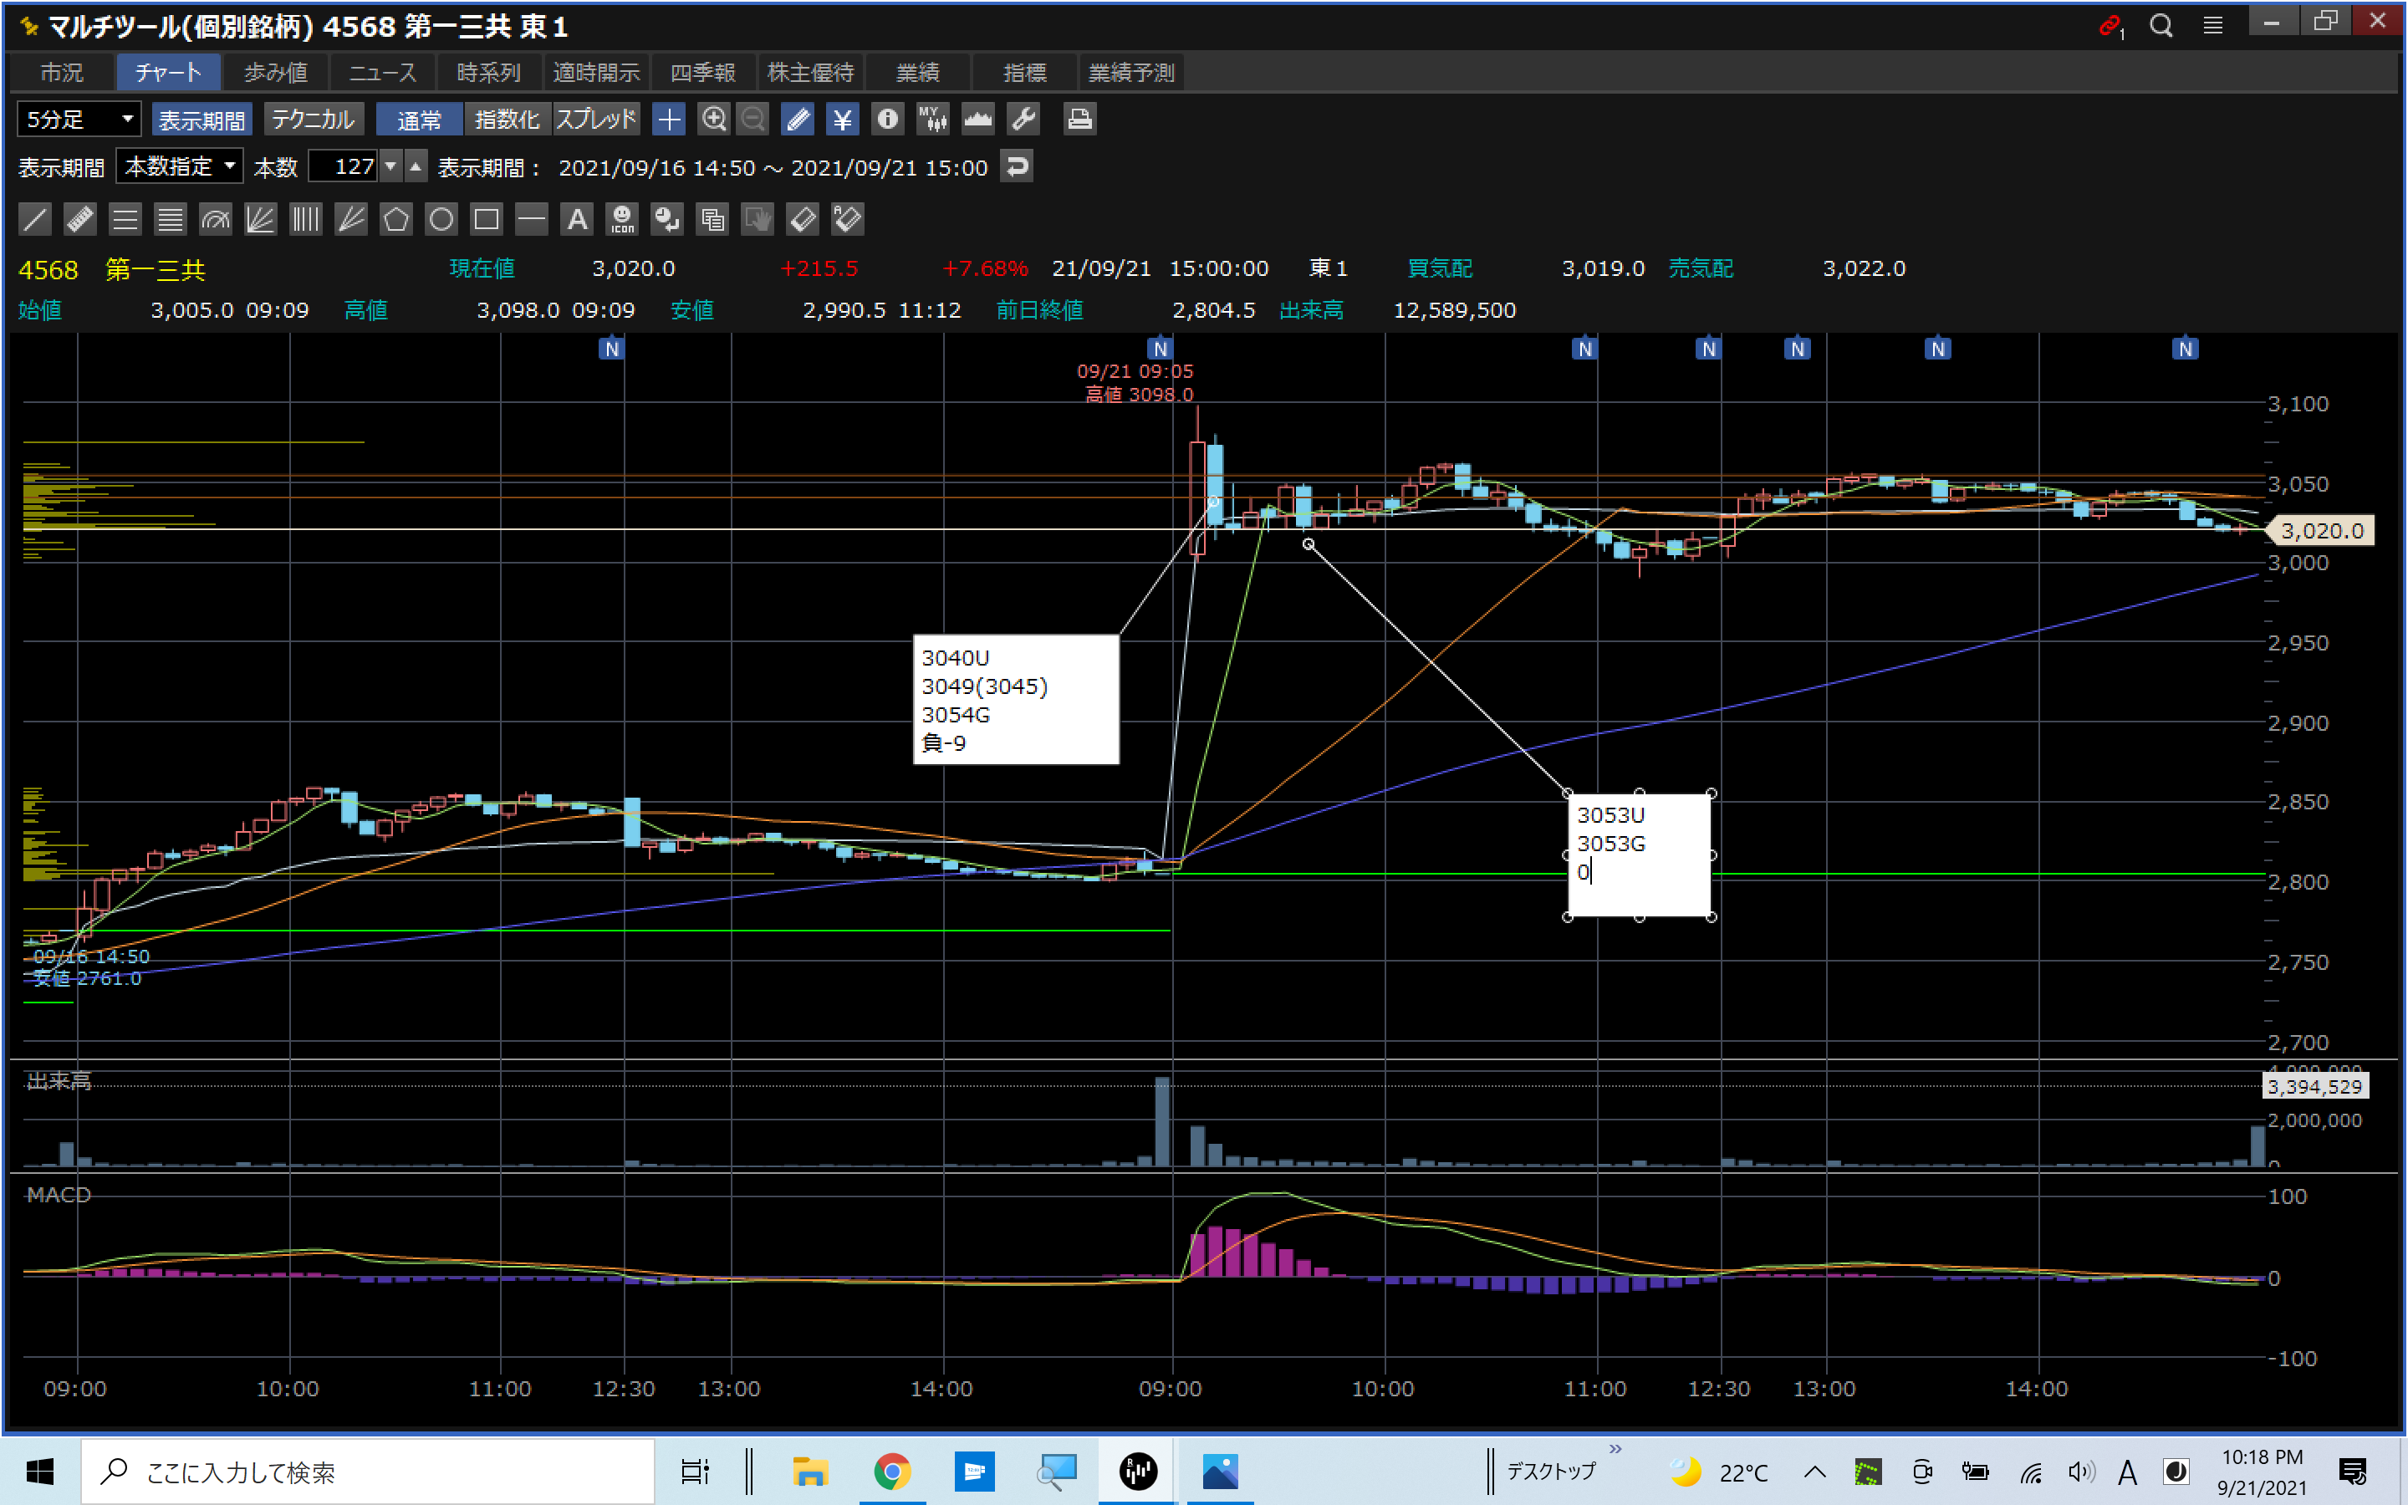Select the trend line drawing tool
Viewport: 2408px width, 1505px height.
pyautogui.click(x=35, y=219)
